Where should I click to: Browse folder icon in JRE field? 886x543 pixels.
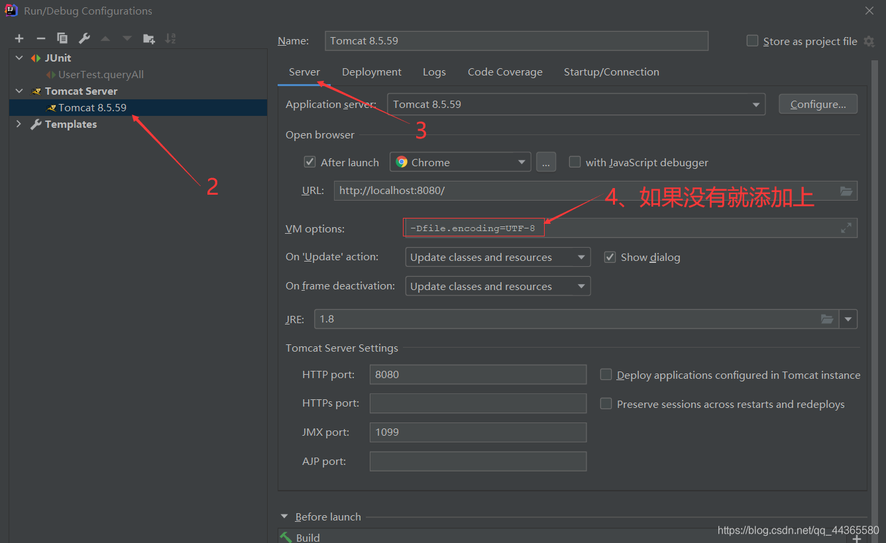point(827,319)
